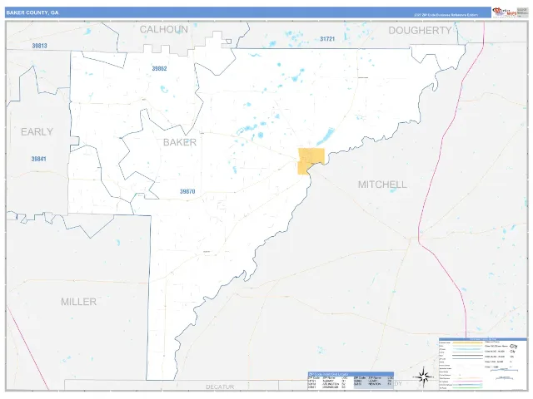The height and width of the screenshot is (399, 533).
Task: Click ZIP code 39841 label
Action: (39, 159)
